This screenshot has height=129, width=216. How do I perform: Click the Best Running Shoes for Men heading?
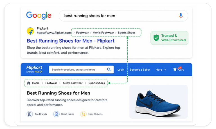pos(58,93)
